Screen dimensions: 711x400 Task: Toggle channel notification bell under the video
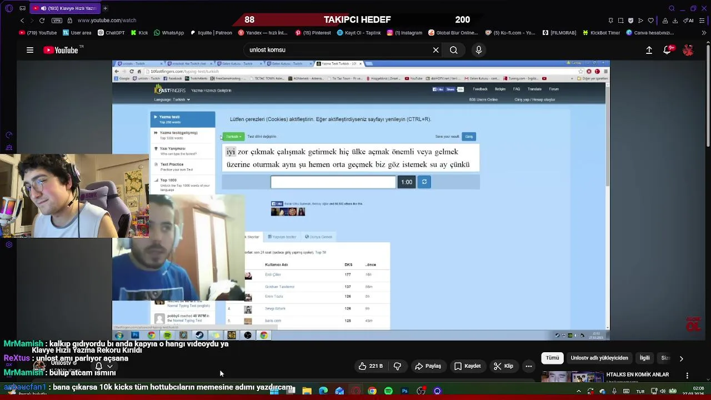pos(99,366)
